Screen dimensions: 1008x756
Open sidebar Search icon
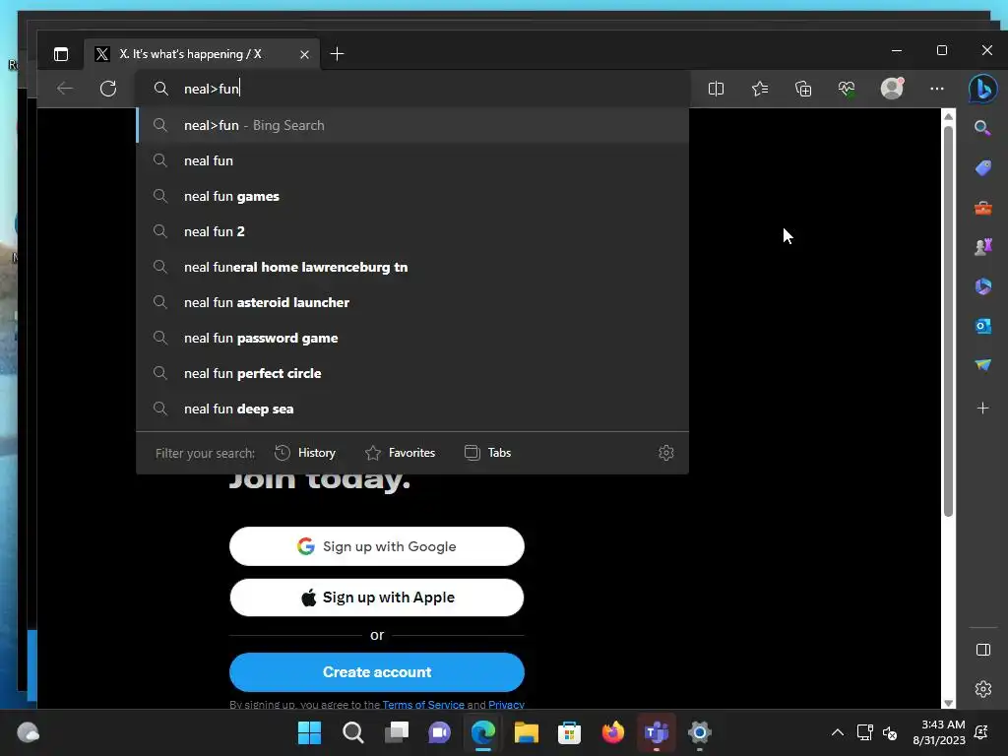(982, 128)
